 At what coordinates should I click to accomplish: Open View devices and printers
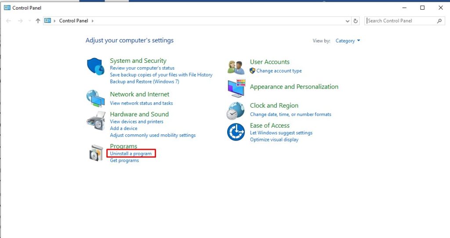pyautogui.click(x=136, y=122)
